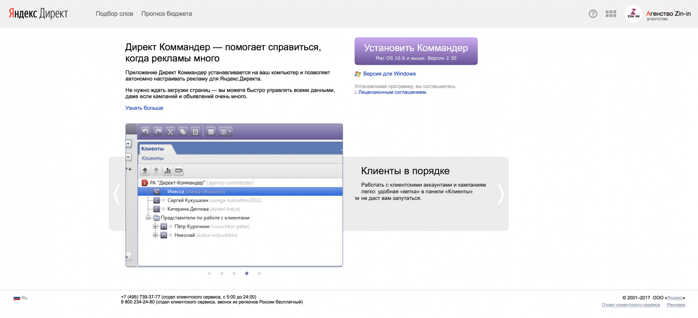Image resolution: width=698 pixels, height=318 pixels.
Task: Switch language via the Ru flag link
Action: (x=20, y=298)
